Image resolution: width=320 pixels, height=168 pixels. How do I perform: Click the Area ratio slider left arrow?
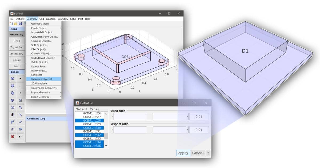coord(112,117)
